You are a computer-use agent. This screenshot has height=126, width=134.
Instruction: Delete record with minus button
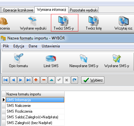point(44,80)
